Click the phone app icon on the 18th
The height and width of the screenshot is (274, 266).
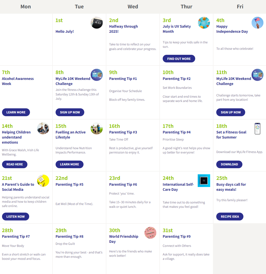pos(257,129)
